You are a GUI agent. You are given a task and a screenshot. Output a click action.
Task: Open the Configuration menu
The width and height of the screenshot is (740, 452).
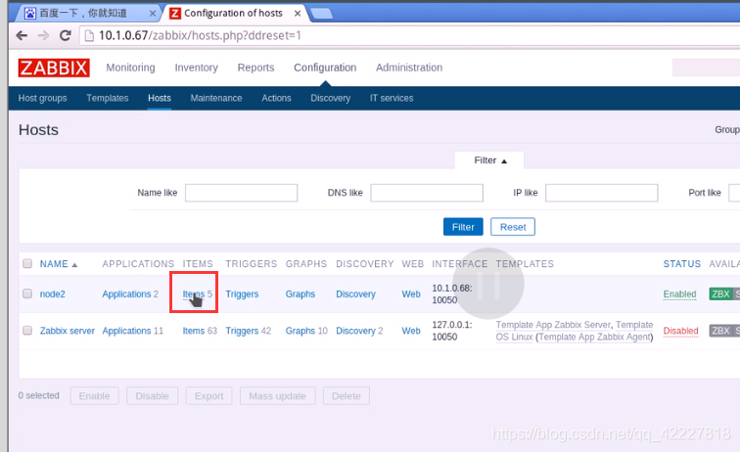point(325,68)
